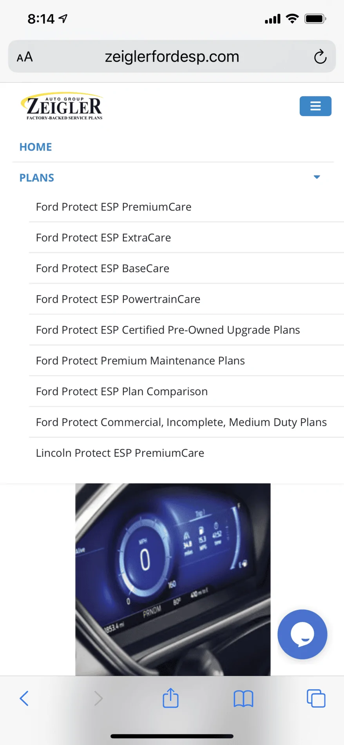Screen dimensions: 344x745
Task: Tap the zeiglerfordesp.com address bar
Action: click(x=172, y=57)
